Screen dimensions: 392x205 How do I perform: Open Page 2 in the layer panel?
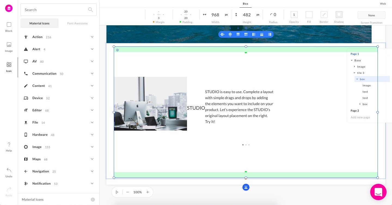pyautogui.click(x=355, y=111)
